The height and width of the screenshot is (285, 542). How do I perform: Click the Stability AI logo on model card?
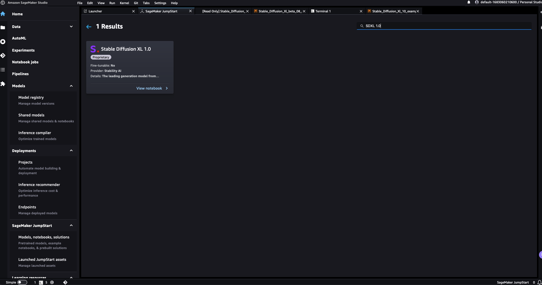pos(94,49)
